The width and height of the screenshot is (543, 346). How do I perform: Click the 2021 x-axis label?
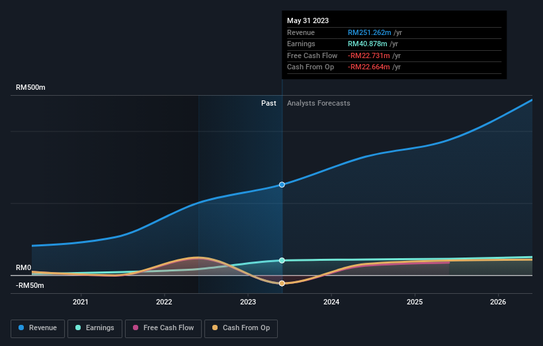click(x=80, y=302)
